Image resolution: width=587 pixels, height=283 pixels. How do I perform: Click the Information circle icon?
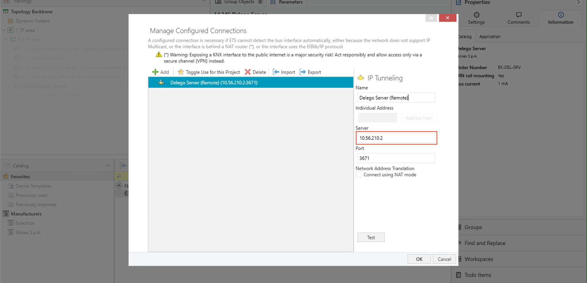tap(561, 15)
